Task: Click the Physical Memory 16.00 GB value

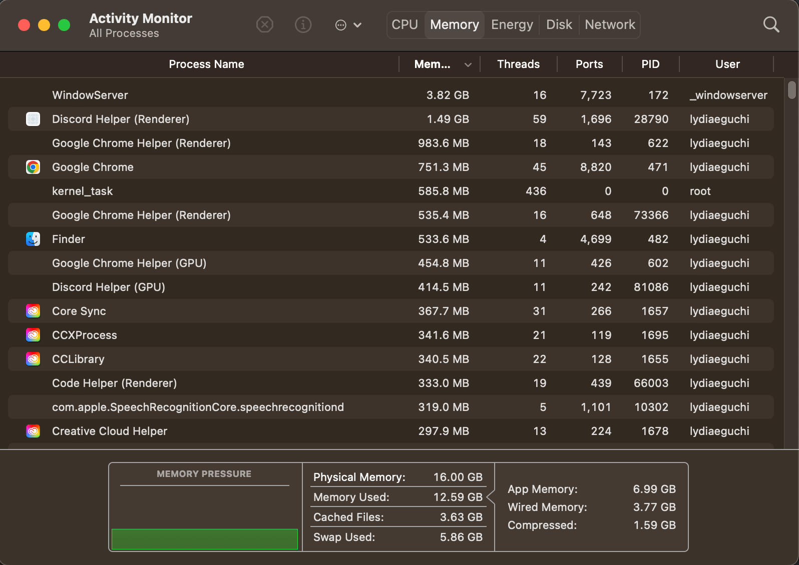Action: 458,477
